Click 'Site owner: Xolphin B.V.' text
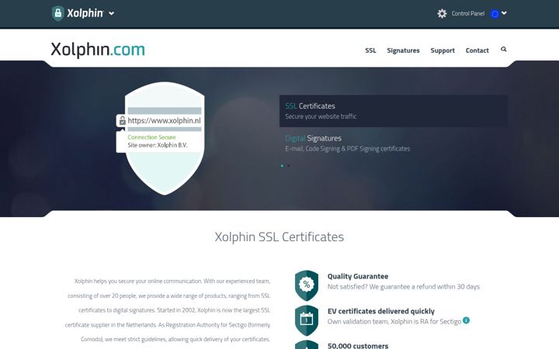The width and height of the screenshot is (559, 349). click(x=157, y=145)
